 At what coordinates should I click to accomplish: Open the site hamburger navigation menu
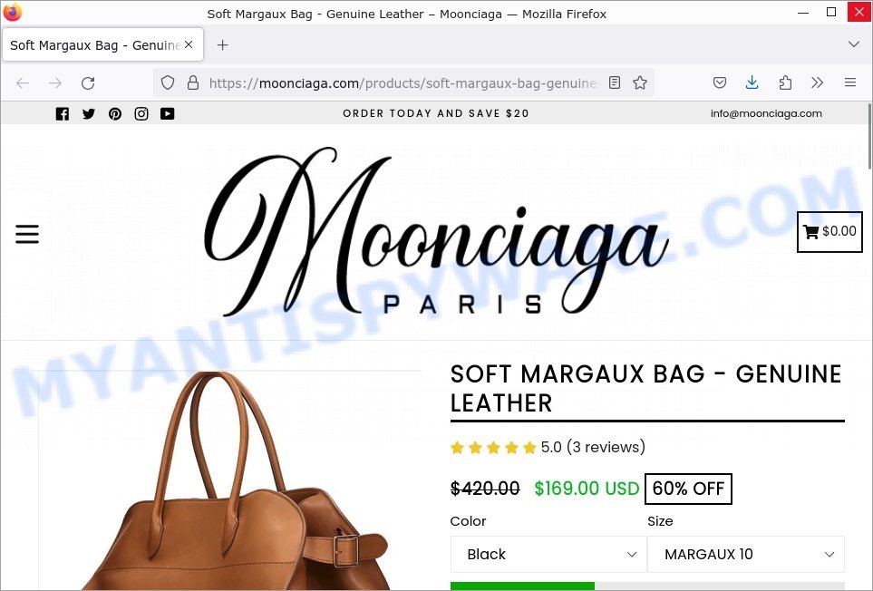click(26, 234)
